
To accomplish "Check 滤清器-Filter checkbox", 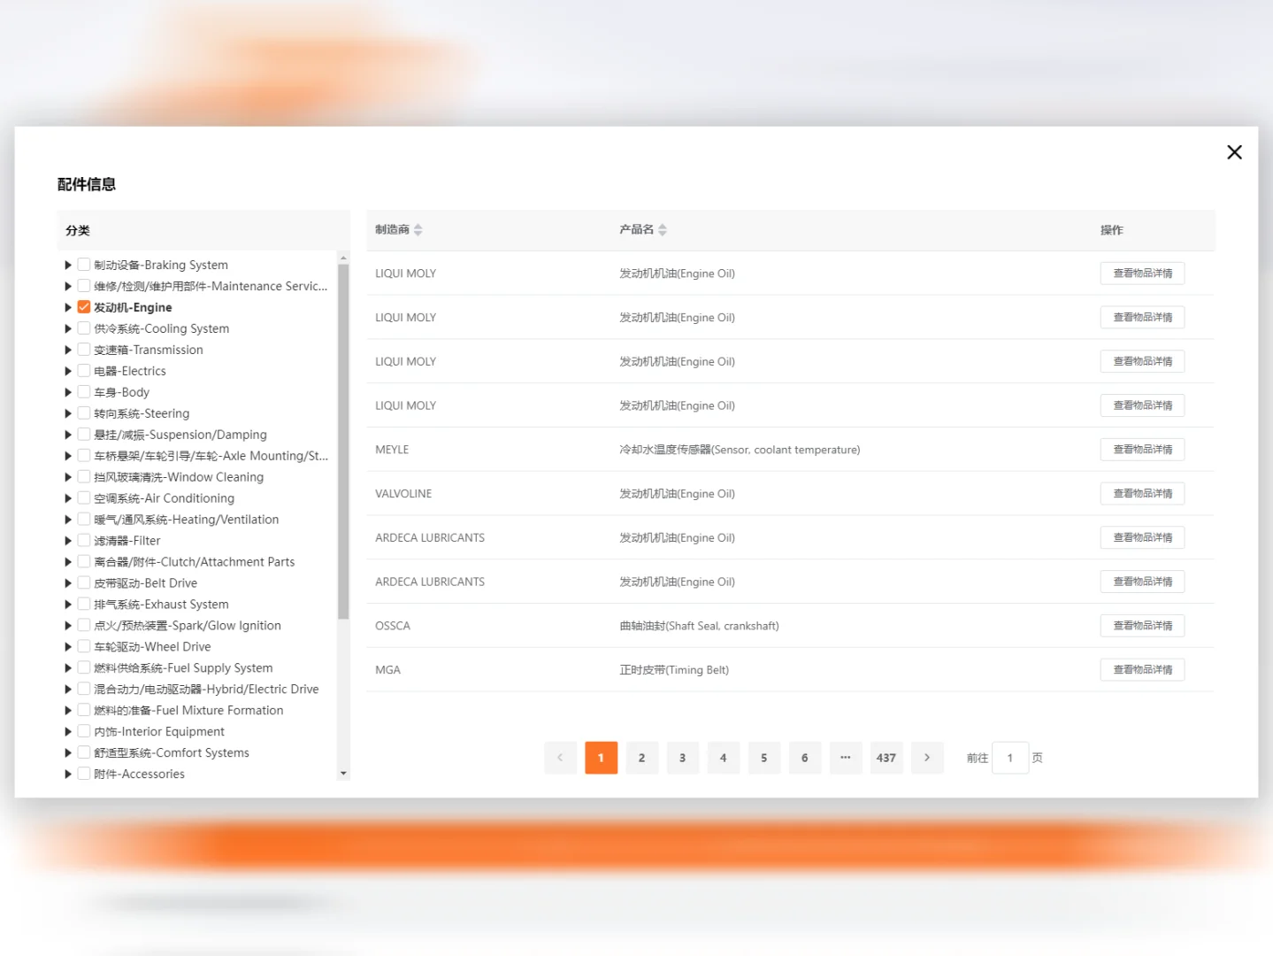I will pos(84,541).
